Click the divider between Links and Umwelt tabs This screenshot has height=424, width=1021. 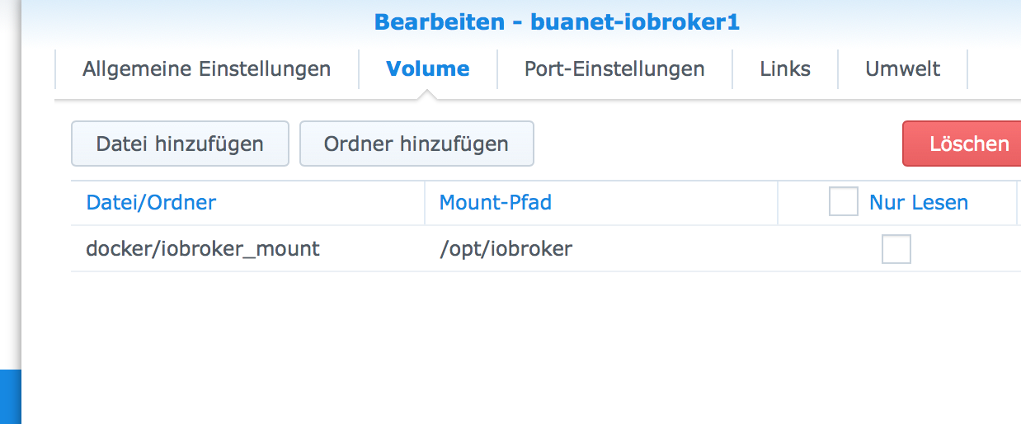coord(838,69)
